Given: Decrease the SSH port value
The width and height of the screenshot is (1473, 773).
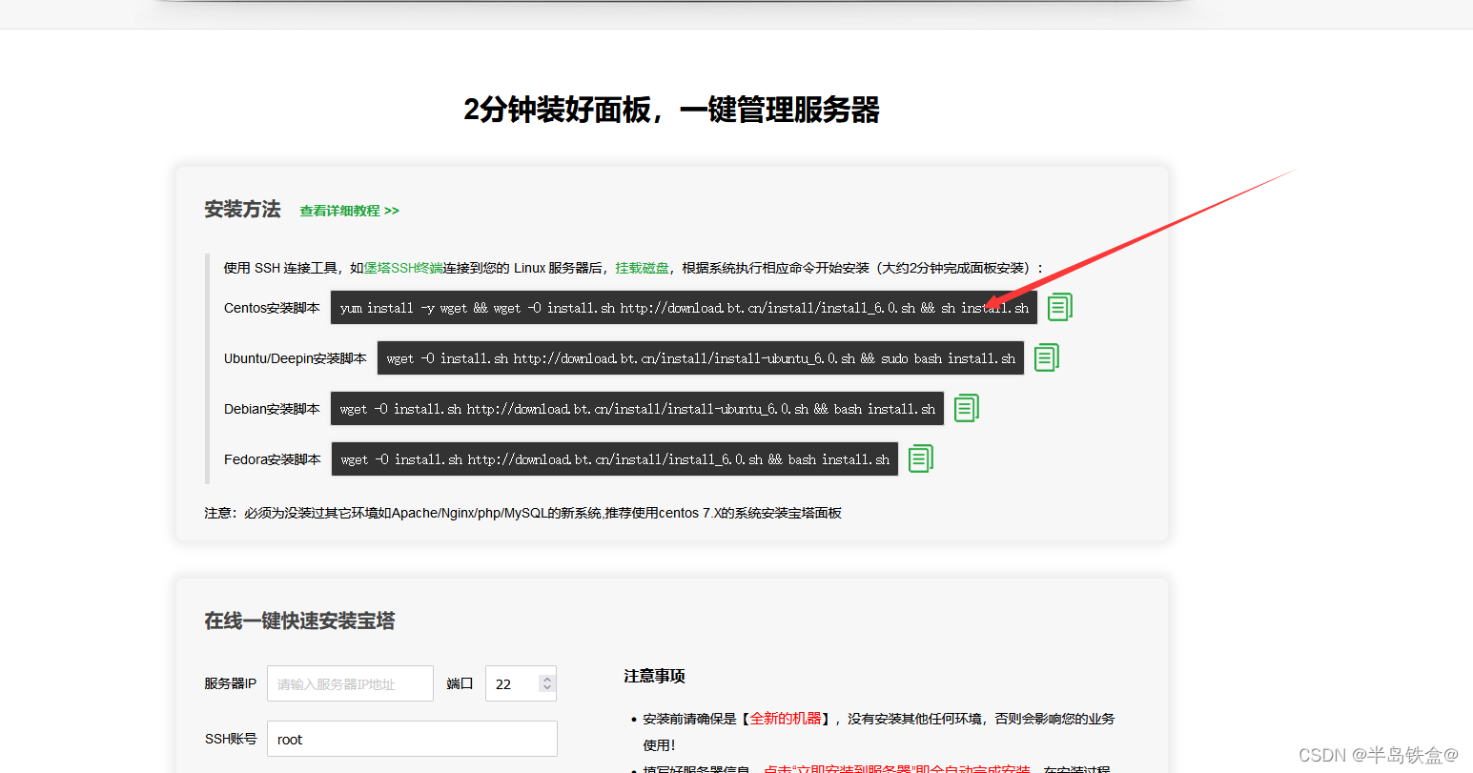Looking at the screenshot, I should 546,688.
